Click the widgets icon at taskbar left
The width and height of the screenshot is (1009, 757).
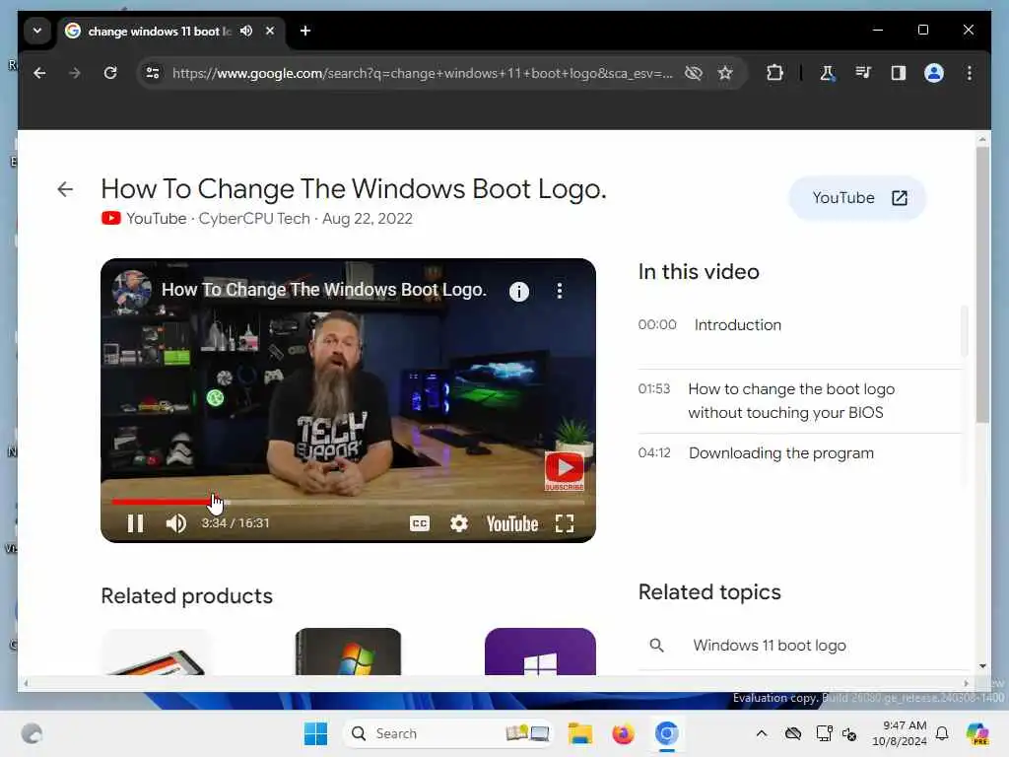(x=32, y=733)
